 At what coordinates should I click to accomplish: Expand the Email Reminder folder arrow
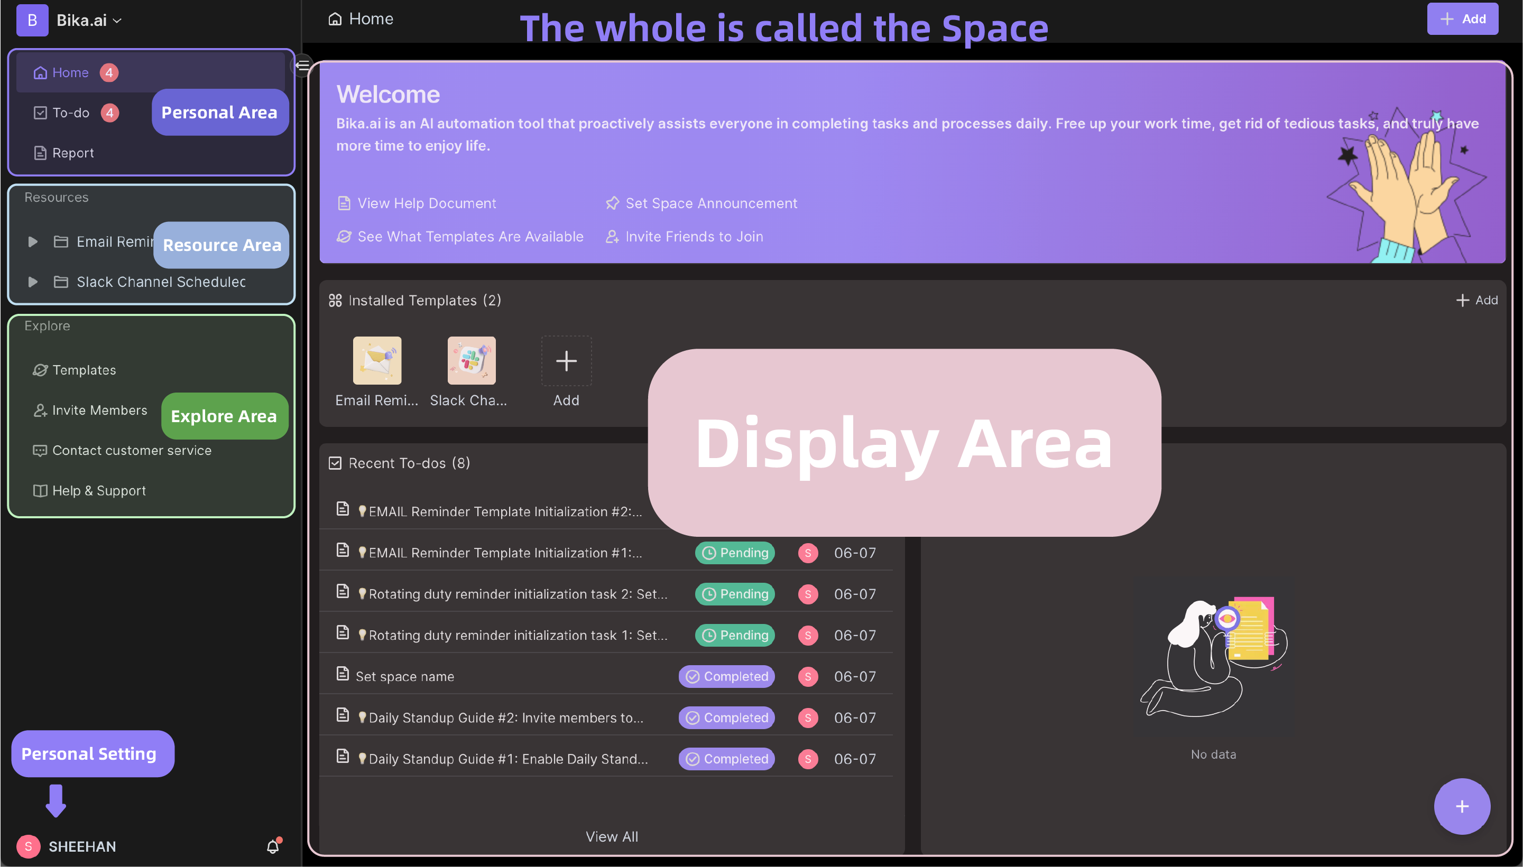pyautogui.click(x=33, y=242)
